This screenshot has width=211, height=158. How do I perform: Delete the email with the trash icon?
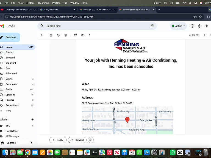click(x=66, y=35)
